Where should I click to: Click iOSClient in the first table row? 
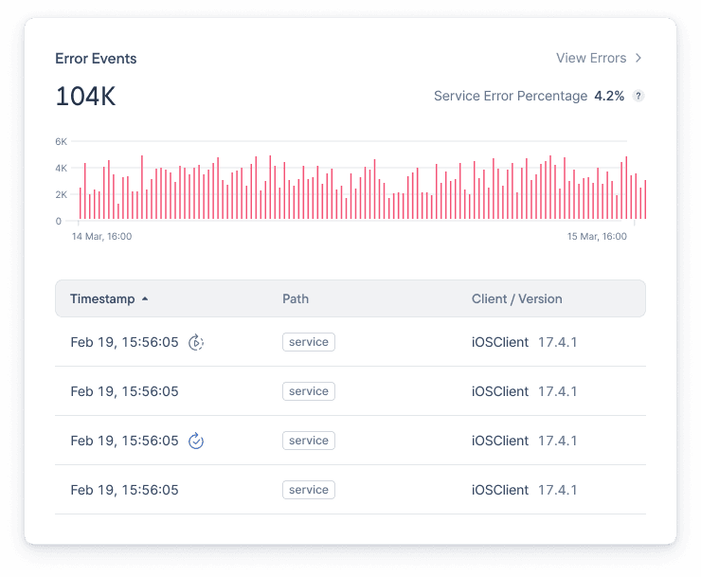coord(500,342)
